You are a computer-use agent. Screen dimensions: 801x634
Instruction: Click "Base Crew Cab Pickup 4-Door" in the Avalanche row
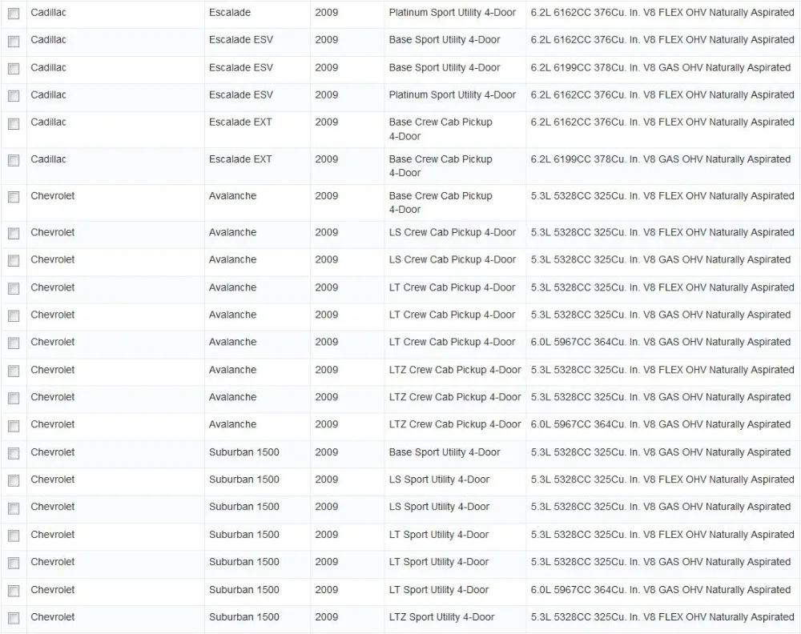coord(441,203)
